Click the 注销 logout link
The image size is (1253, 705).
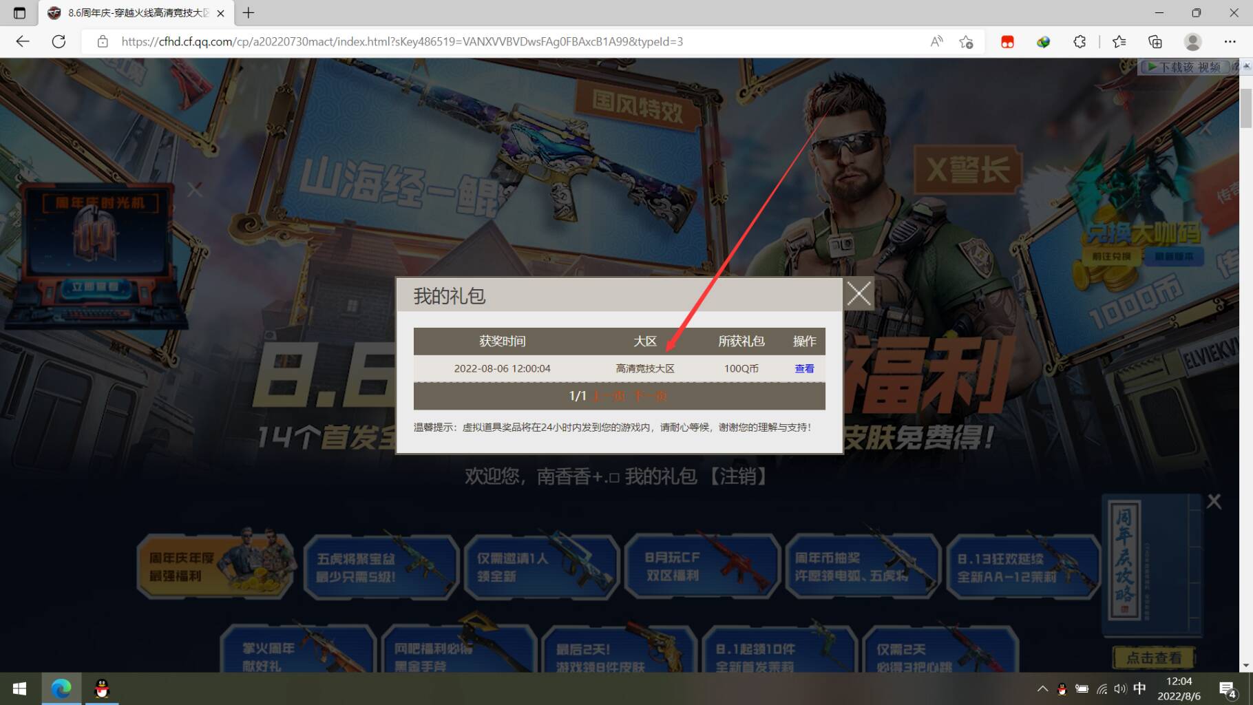tap(738, 476)
